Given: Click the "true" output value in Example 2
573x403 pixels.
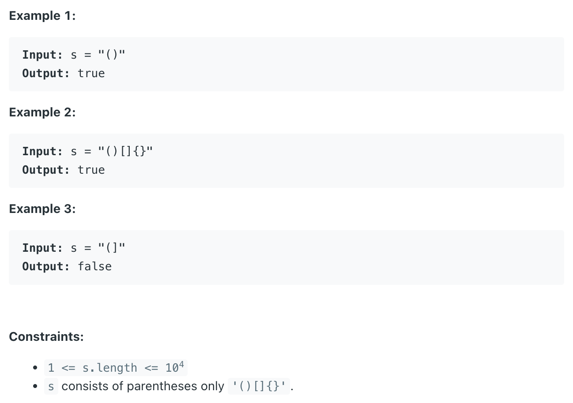Looking at the screenshot, I should click(x=91, y=170).
